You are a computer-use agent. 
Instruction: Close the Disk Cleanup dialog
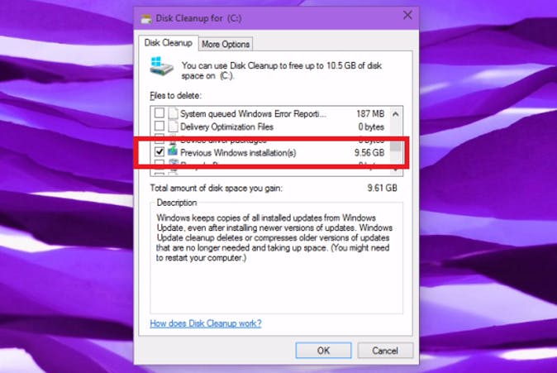point(407,15)
